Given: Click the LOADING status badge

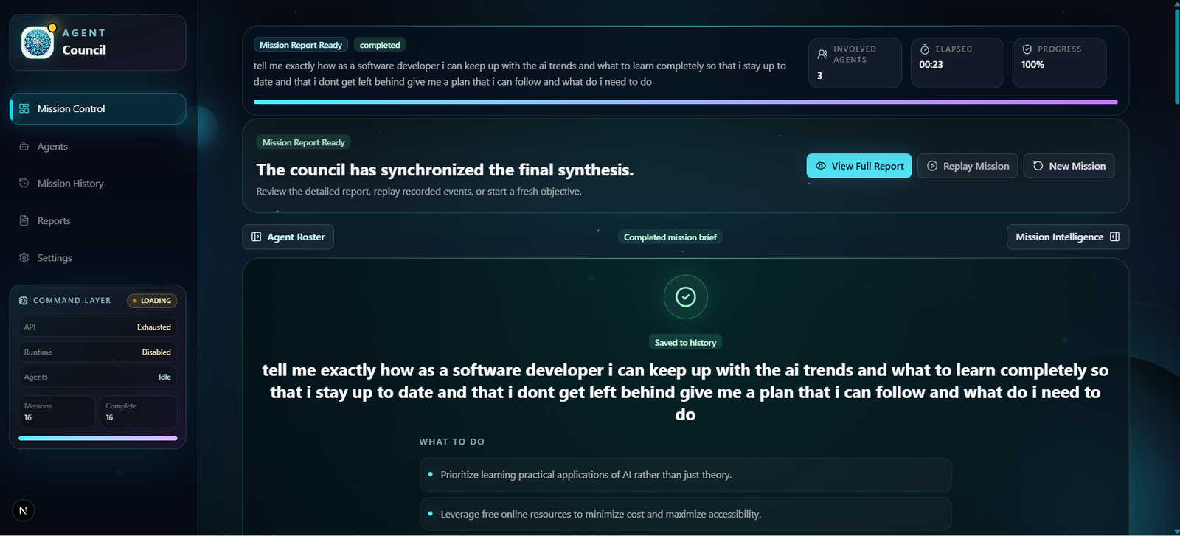Looking at the screenshot, I should 152,301.
